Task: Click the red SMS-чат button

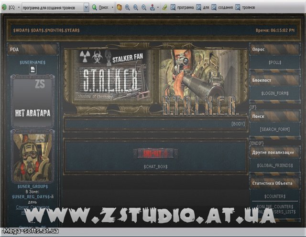Action: pos(155,154)
